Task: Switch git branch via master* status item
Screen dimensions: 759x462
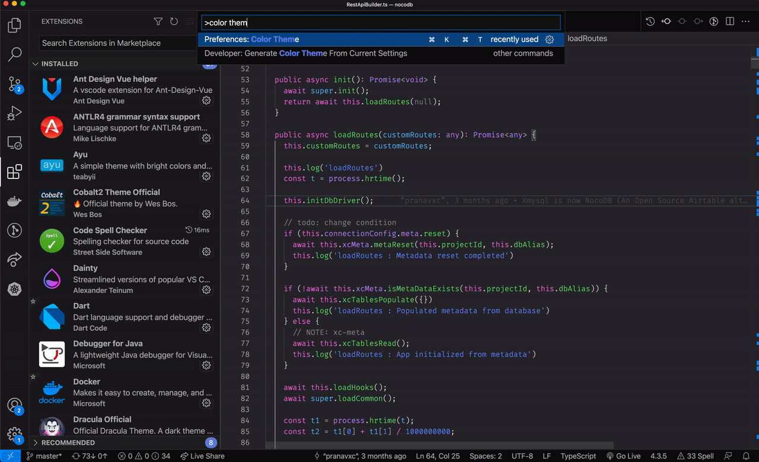Action: [44, 456]
